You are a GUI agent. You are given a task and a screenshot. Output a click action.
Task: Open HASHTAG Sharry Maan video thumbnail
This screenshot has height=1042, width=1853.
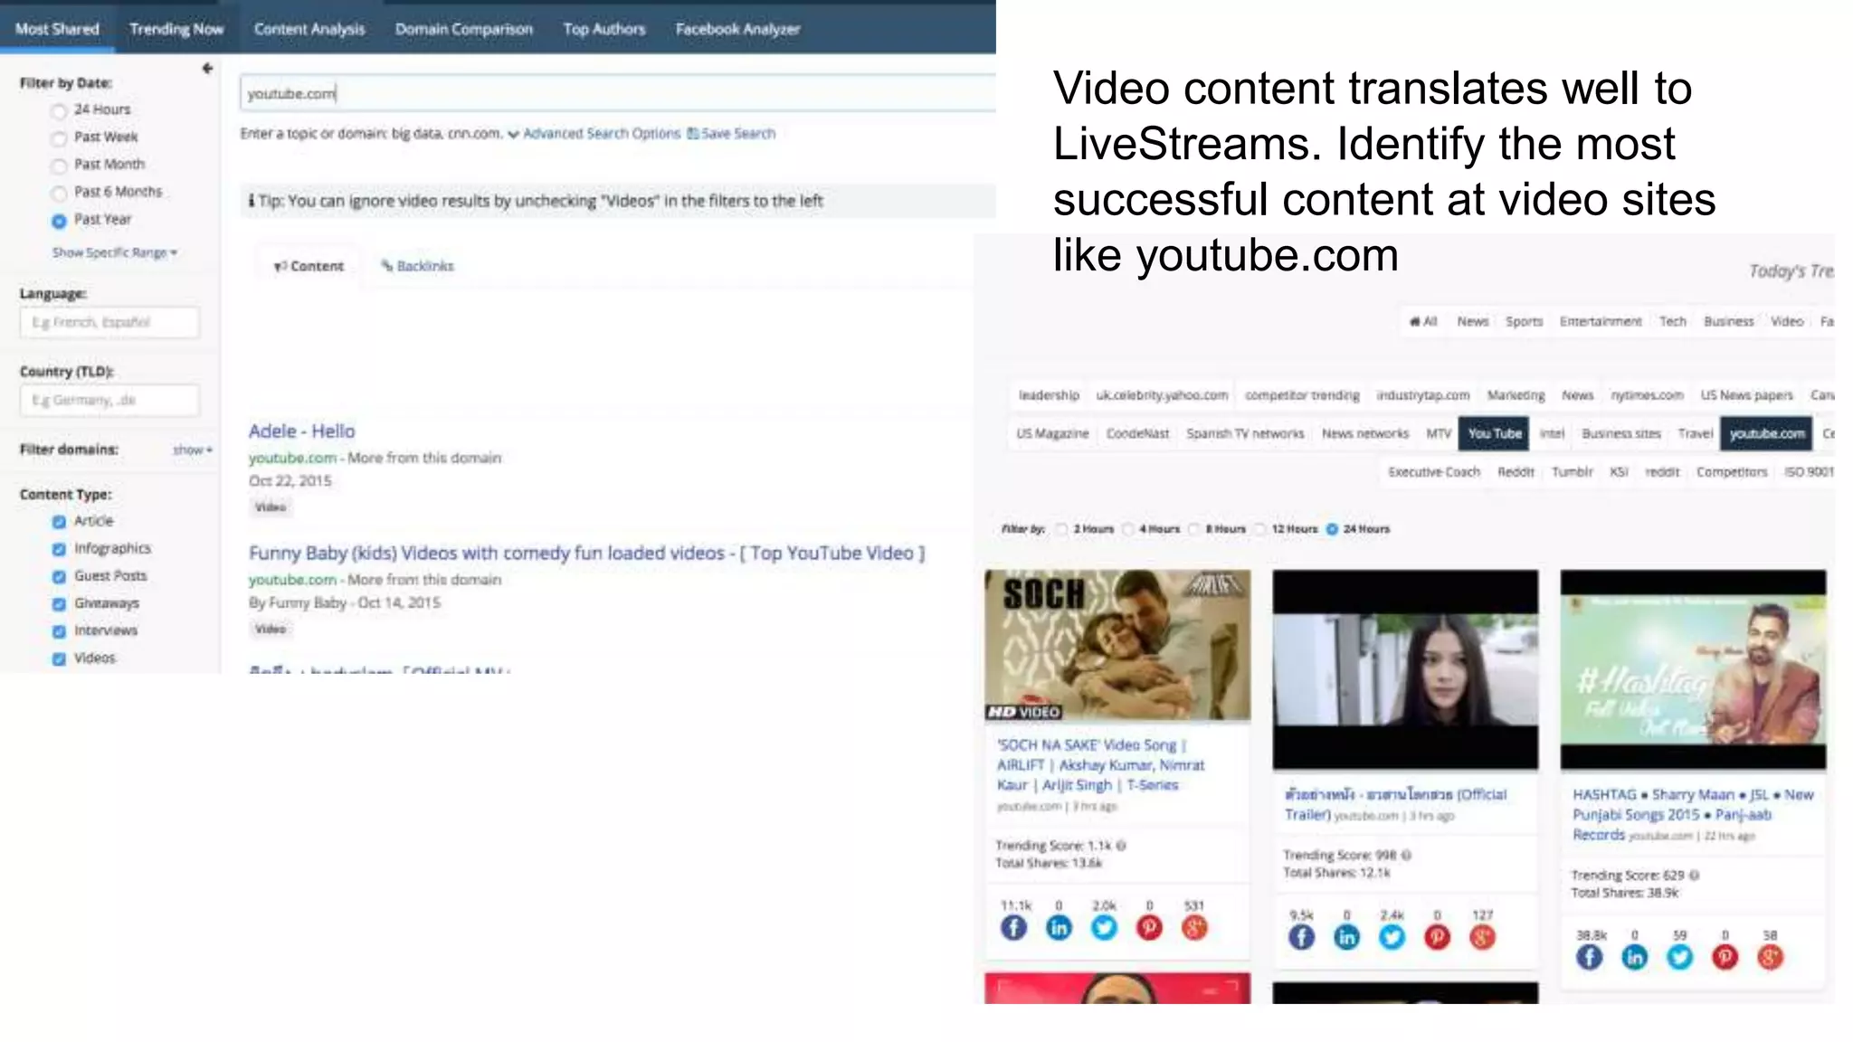click(x=1693, y=669)
